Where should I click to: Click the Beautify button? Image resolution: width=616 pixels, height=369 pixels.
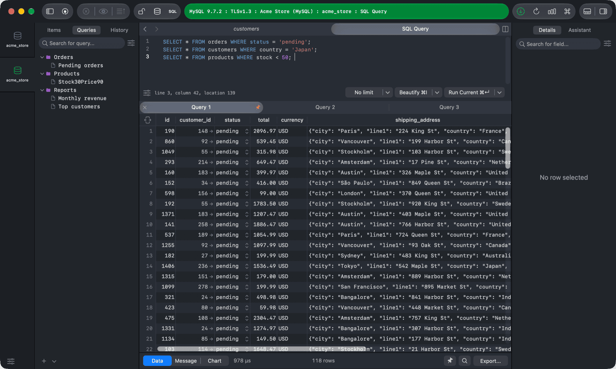point(413,92)
